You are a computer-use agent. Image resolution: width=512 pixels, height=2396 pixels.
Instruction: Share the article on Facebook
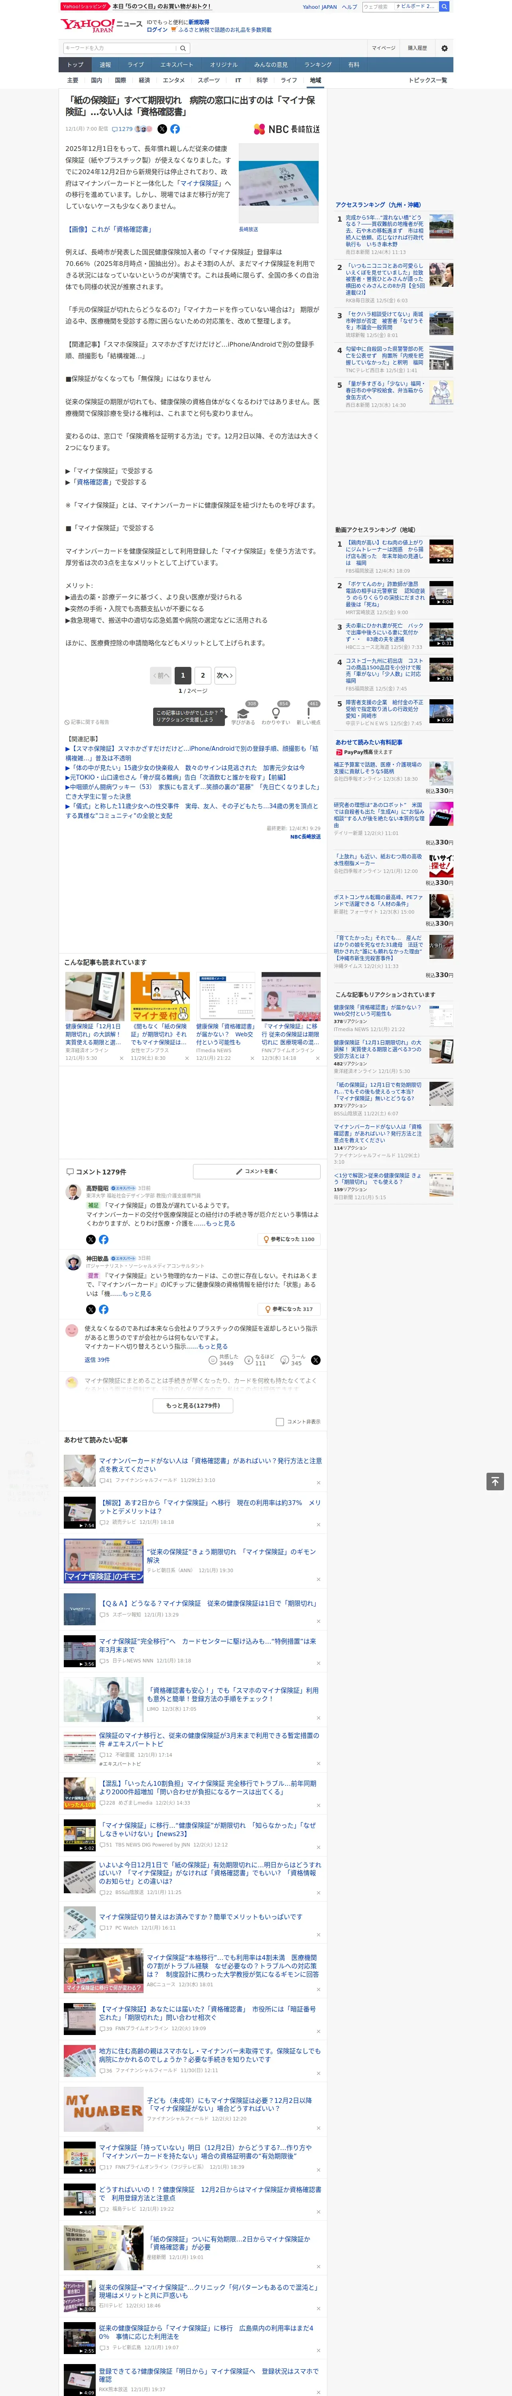click(175, 129)
